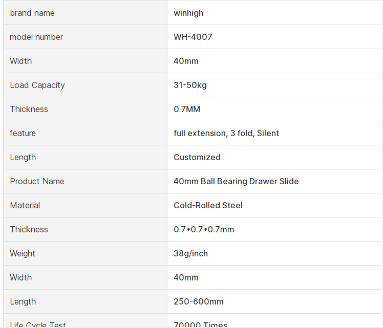Click the "Customized" length value
Viewport: 383px width, 328px height.
197,157
